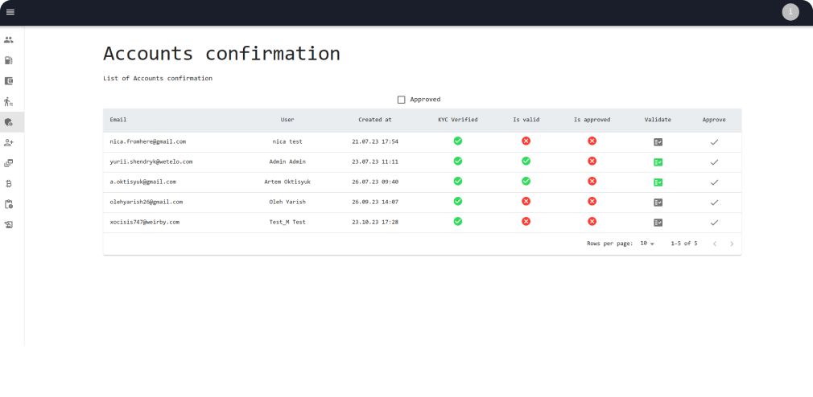This screenshot has width=813, height=397.
Task: Toggle the Approved filter checkbox
Action: [402, 100]
